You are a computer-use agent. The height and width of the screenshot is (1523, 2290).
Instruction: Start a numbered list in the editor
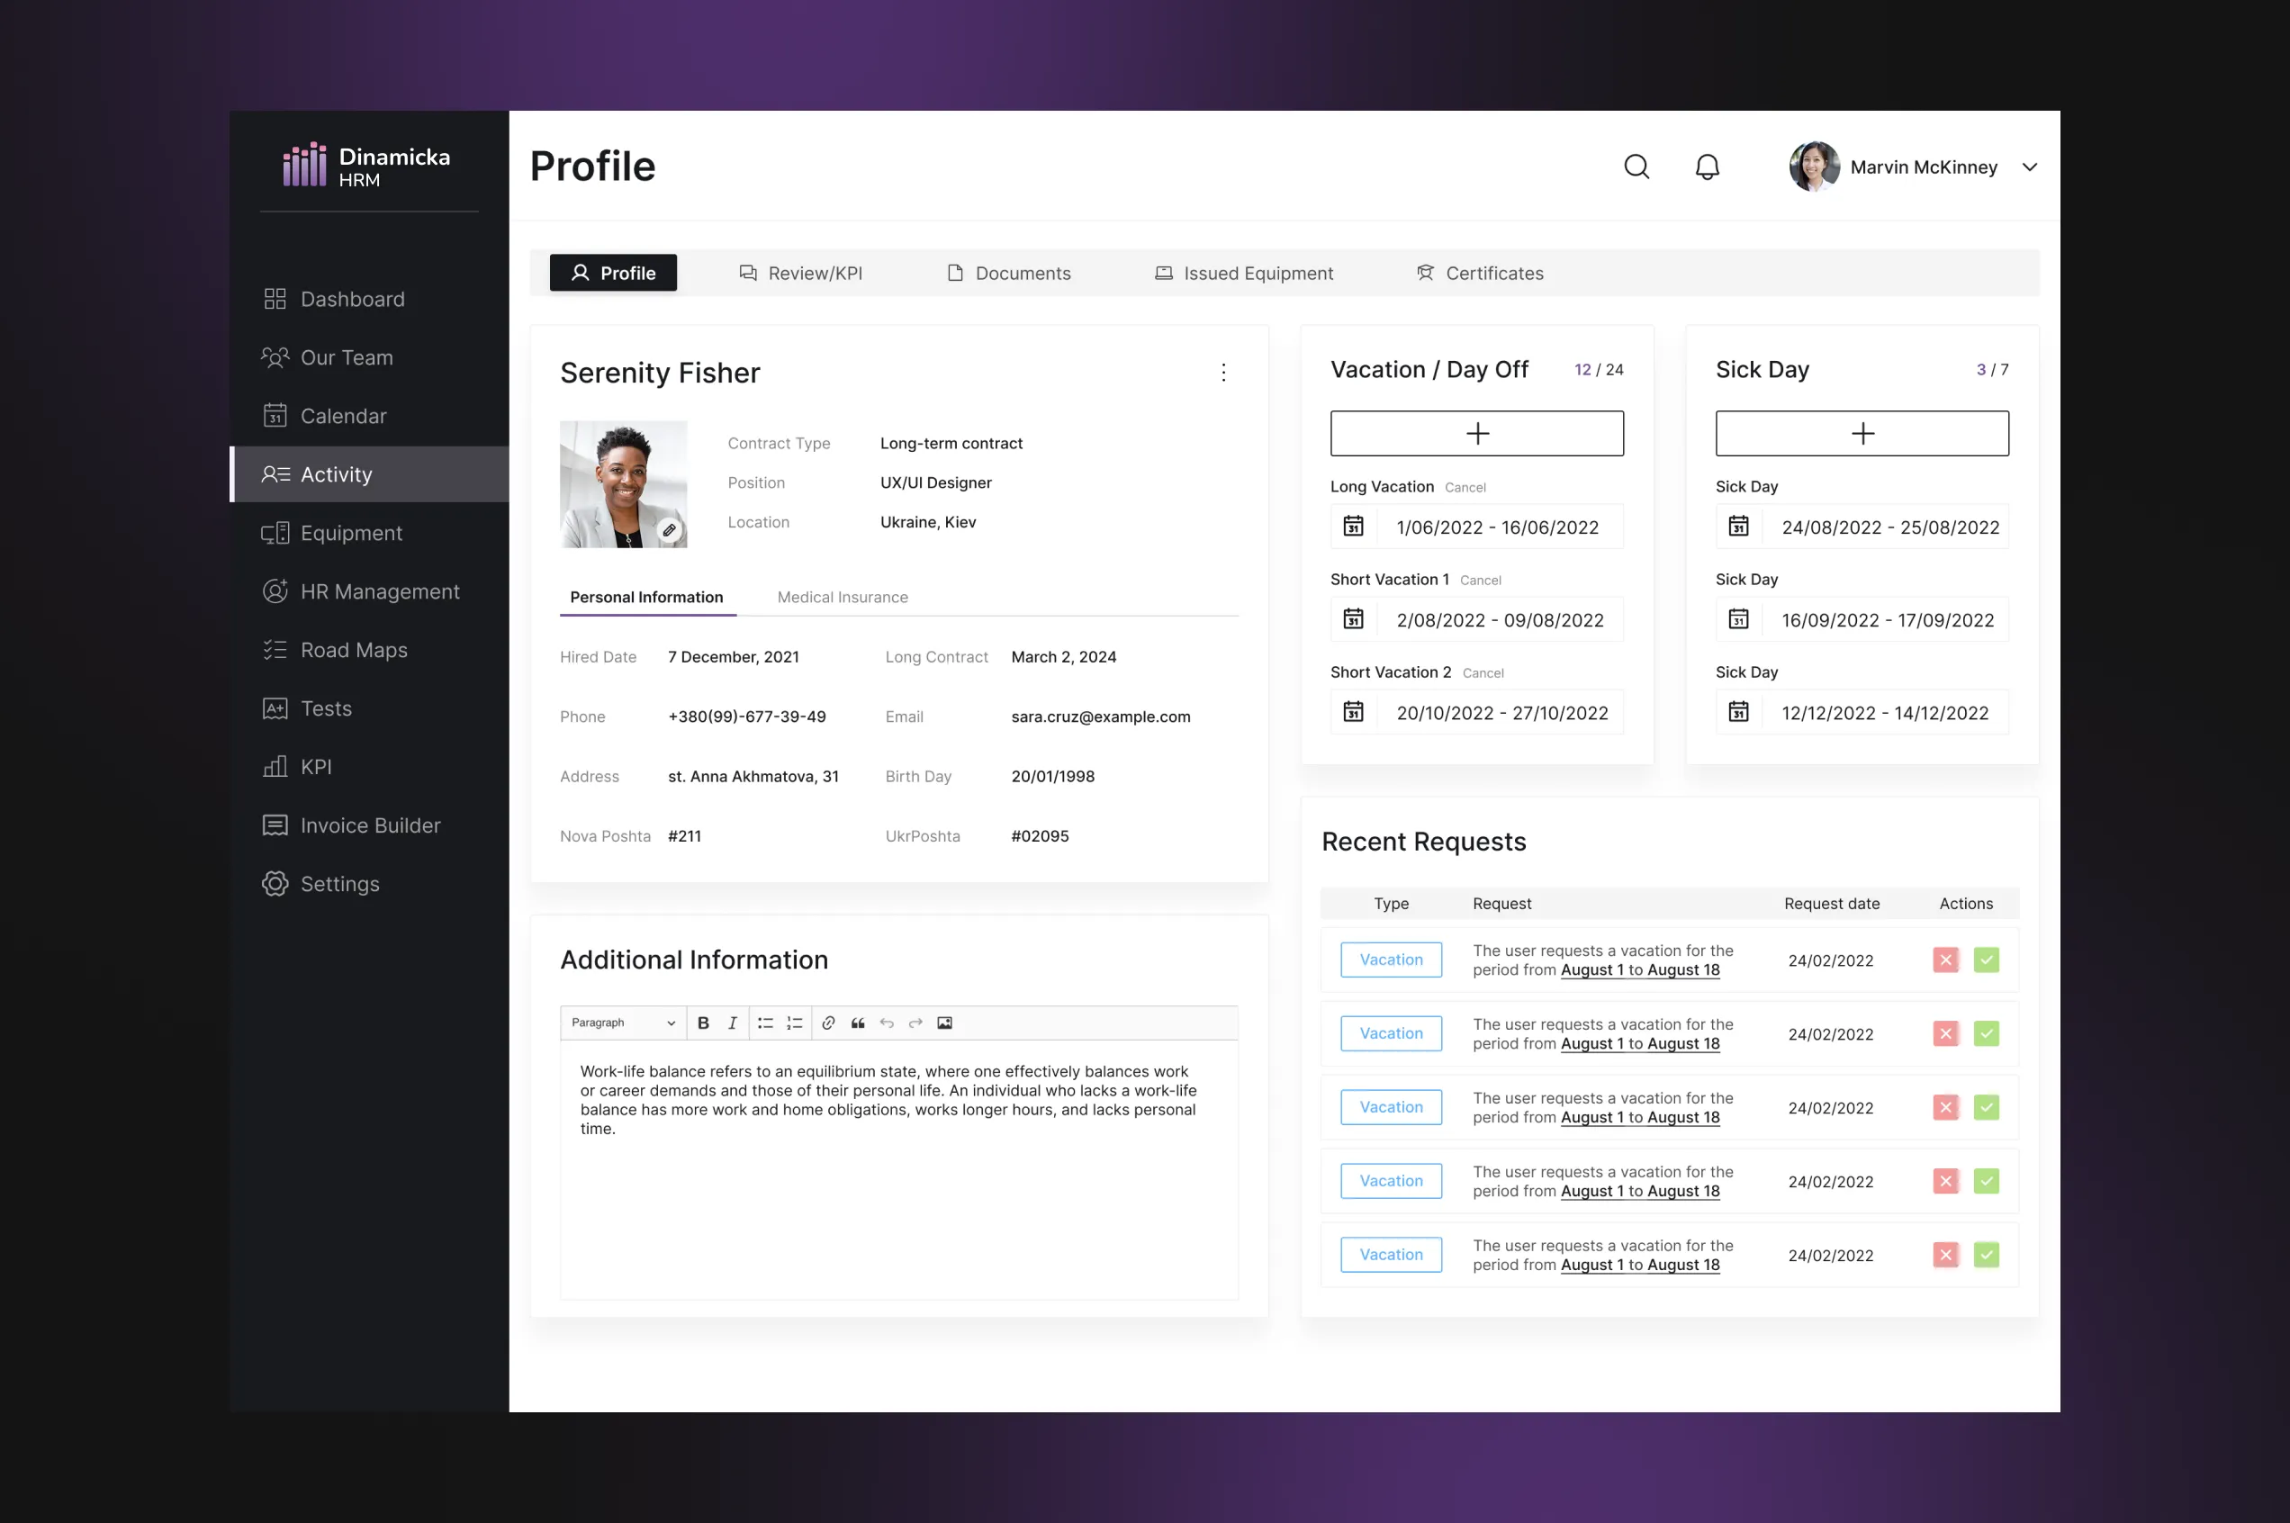point(795,1023)
